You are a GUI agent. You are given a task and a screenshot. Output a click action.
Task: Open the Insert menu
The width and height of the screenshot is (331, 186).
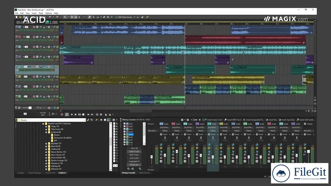(34, 13)
